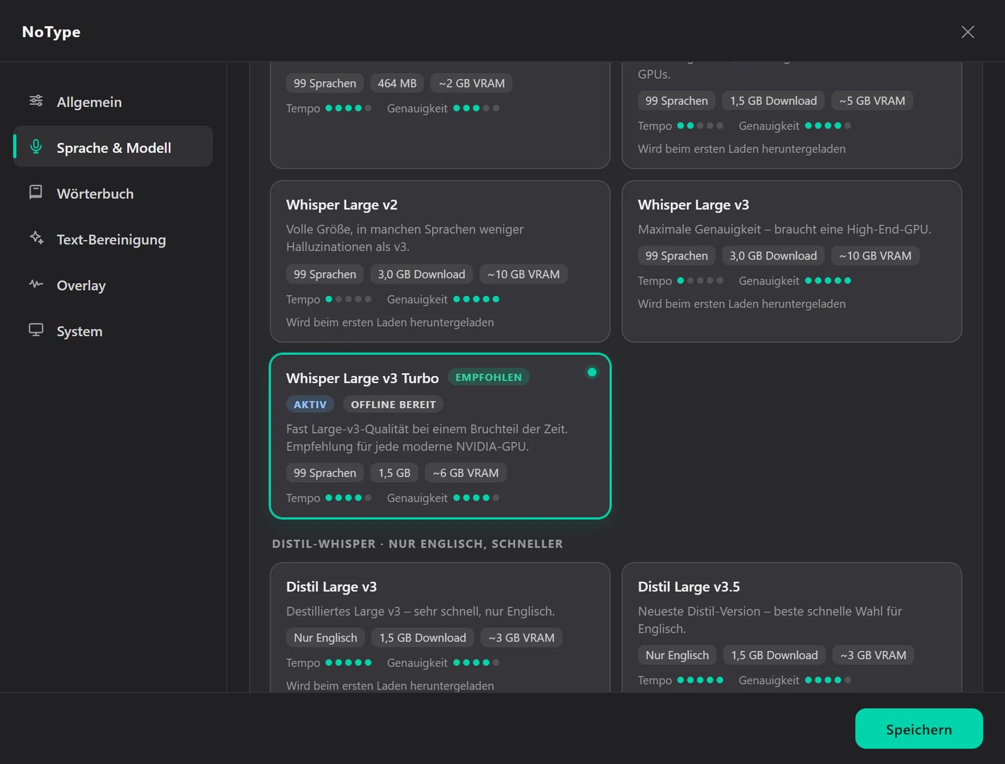1005x764 pixels.
Task: Click Genauigkeit rating dots on Whisper Large v2
Action: (x=476, y=299)
